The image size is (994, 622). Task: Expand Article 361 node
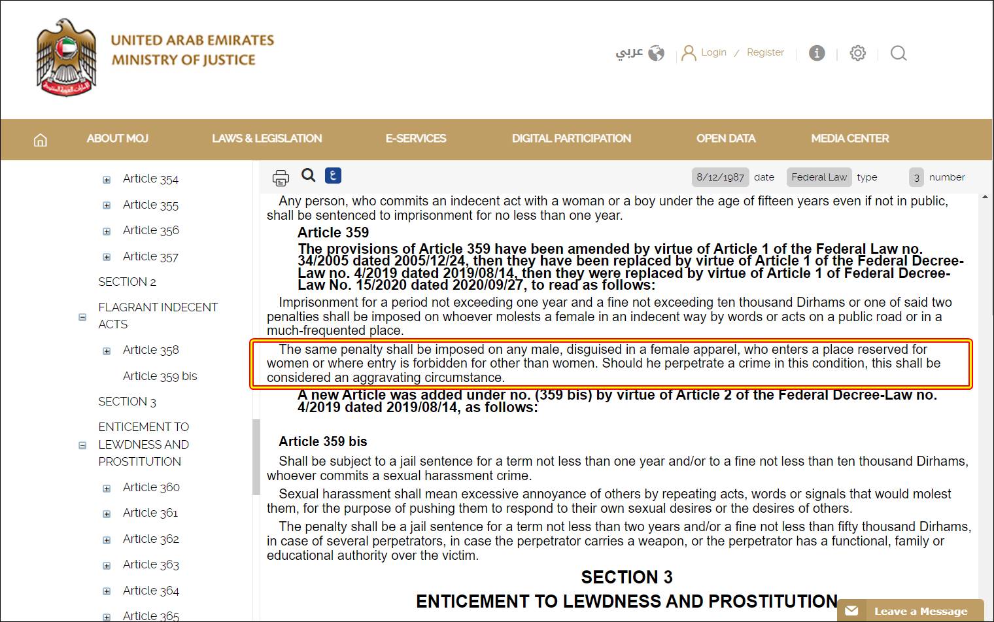click(x=107, y=513)
